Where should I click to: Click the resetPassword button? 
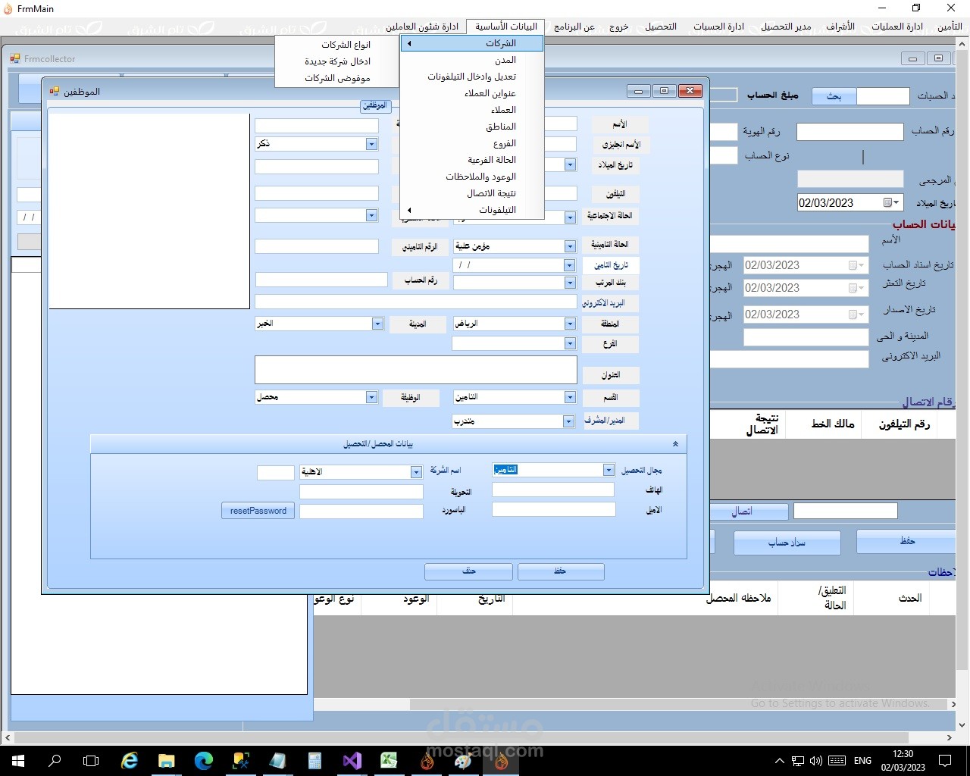pos(258,511)
